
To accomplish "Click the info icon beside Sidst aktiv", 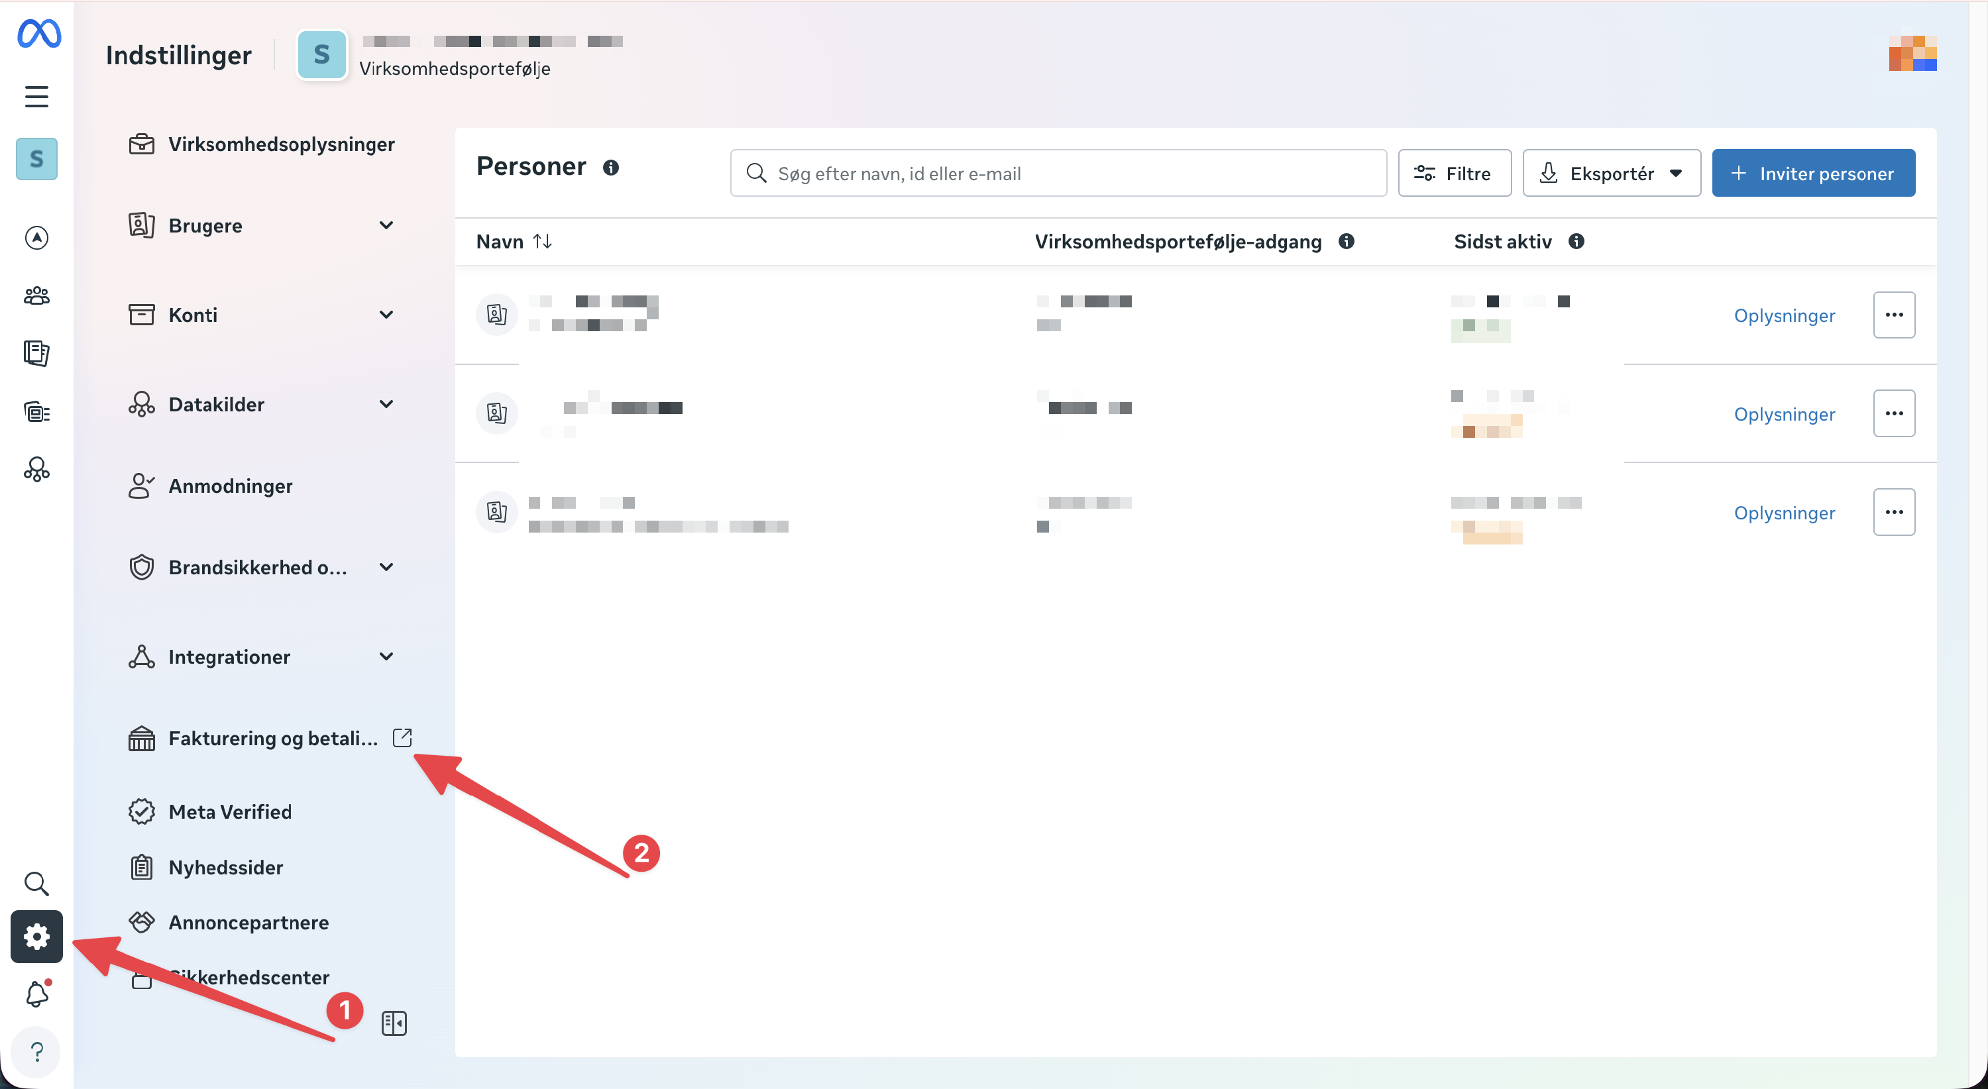I will pyautogui.click(x=1576, y=241).
